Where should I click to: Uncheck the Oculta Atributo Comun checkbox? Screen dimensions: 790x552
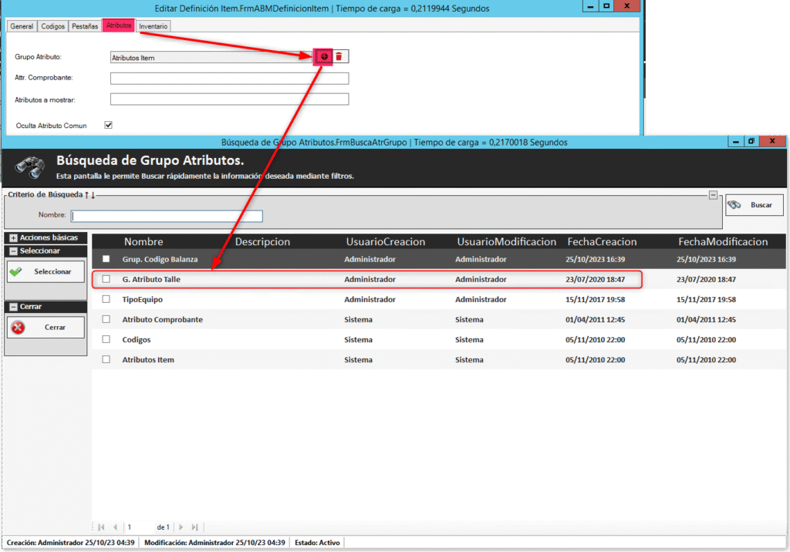click(109, 125)
